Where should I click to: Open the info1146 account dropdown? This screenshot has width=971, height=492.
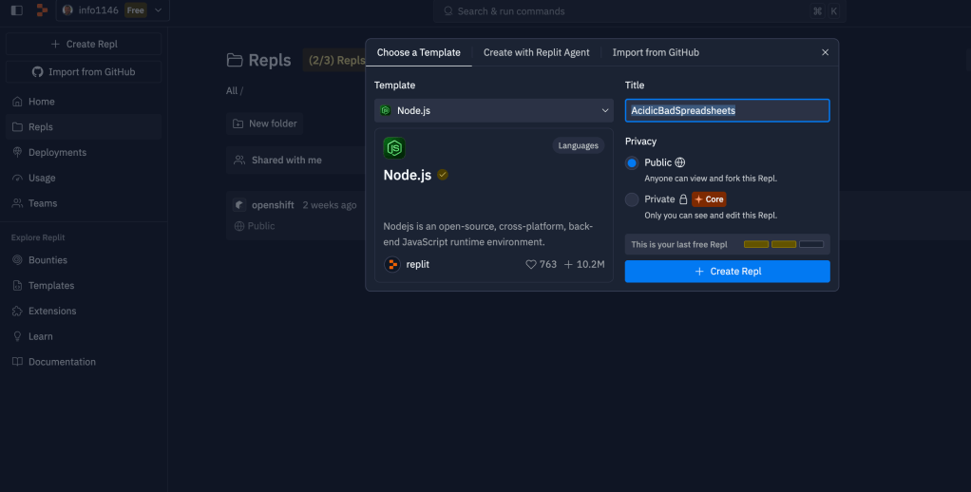click(x=113, y=10)
